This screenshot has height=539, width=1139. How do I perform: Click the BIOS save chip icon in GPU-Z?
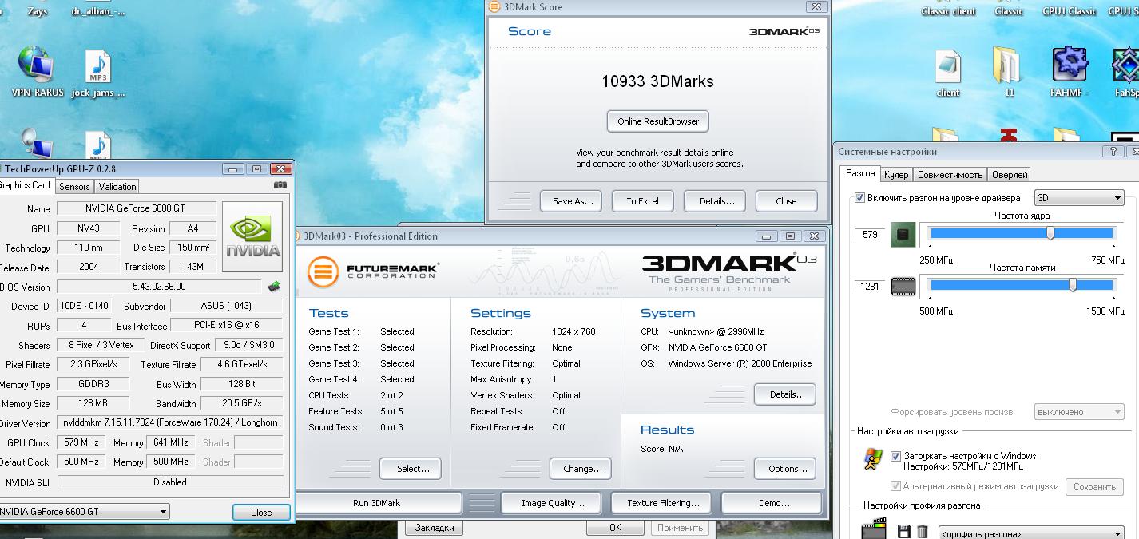(274, 286)
